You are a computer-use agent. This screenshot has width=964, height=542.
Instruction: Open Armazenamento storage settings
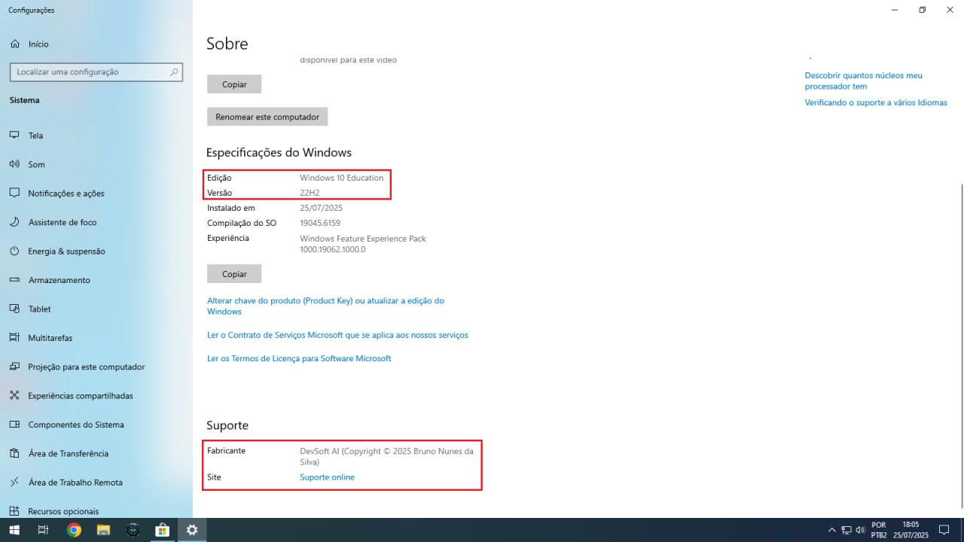59,280
